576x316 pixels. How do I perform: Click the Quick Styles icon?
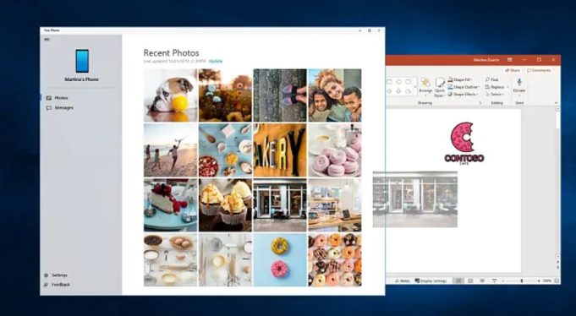[439, 88]
